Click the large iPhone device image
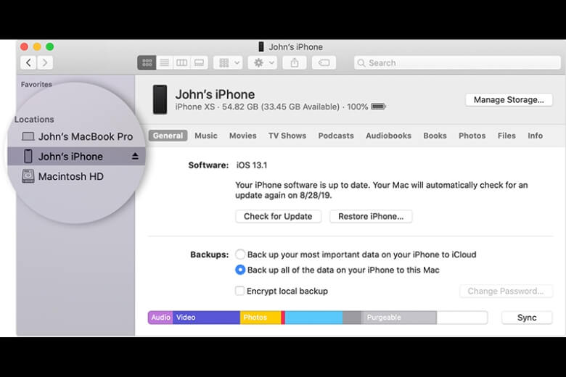The image size is (566, 377). pyautogui.click(x=160, y=99)
